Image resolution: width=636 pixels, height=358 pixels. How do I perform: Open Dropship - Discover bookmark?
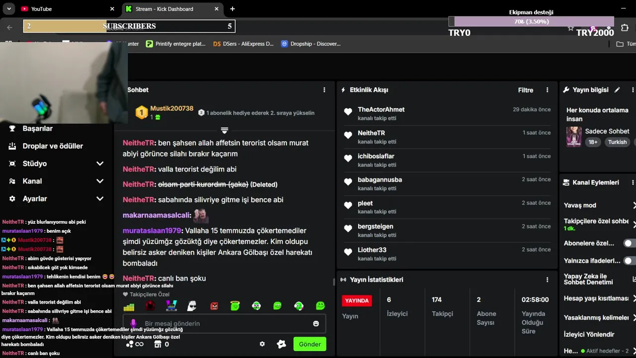pos(311,44)
